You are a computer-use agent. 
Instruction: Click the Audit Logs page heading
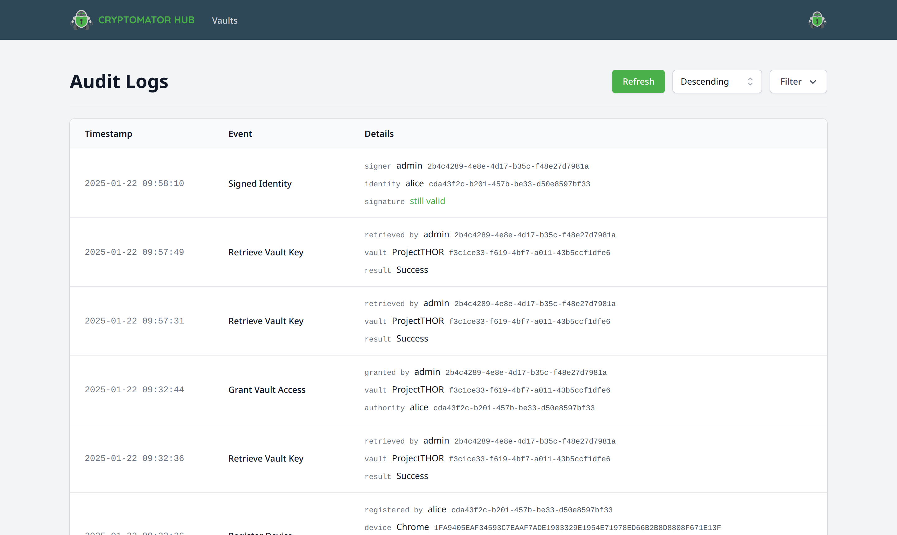[119, 81]
